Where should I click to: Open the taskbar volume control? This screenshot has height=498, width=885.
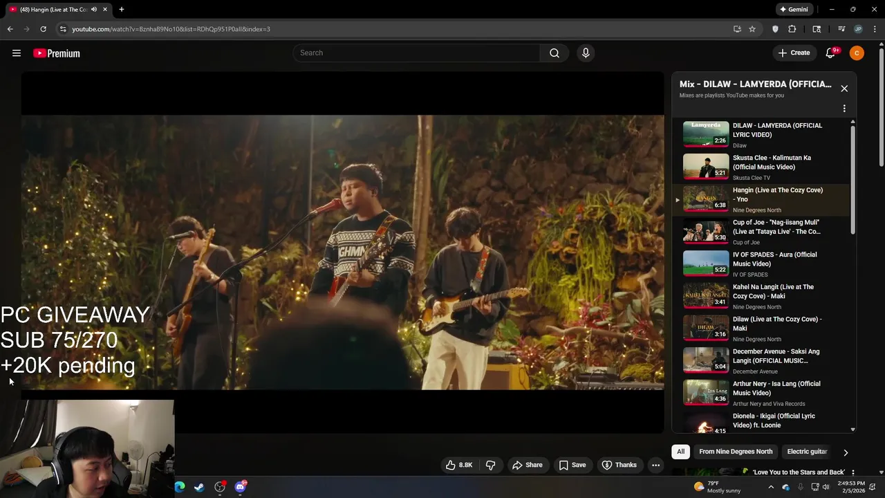coord(826,487)
